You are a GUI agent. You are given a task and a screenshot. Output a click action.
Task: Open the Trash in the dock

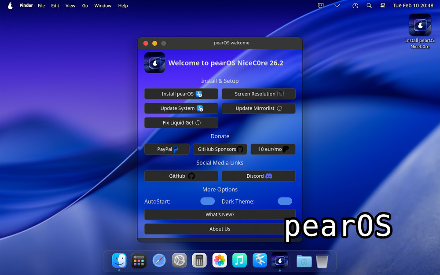pyautogui.click(x=322, y=261)
